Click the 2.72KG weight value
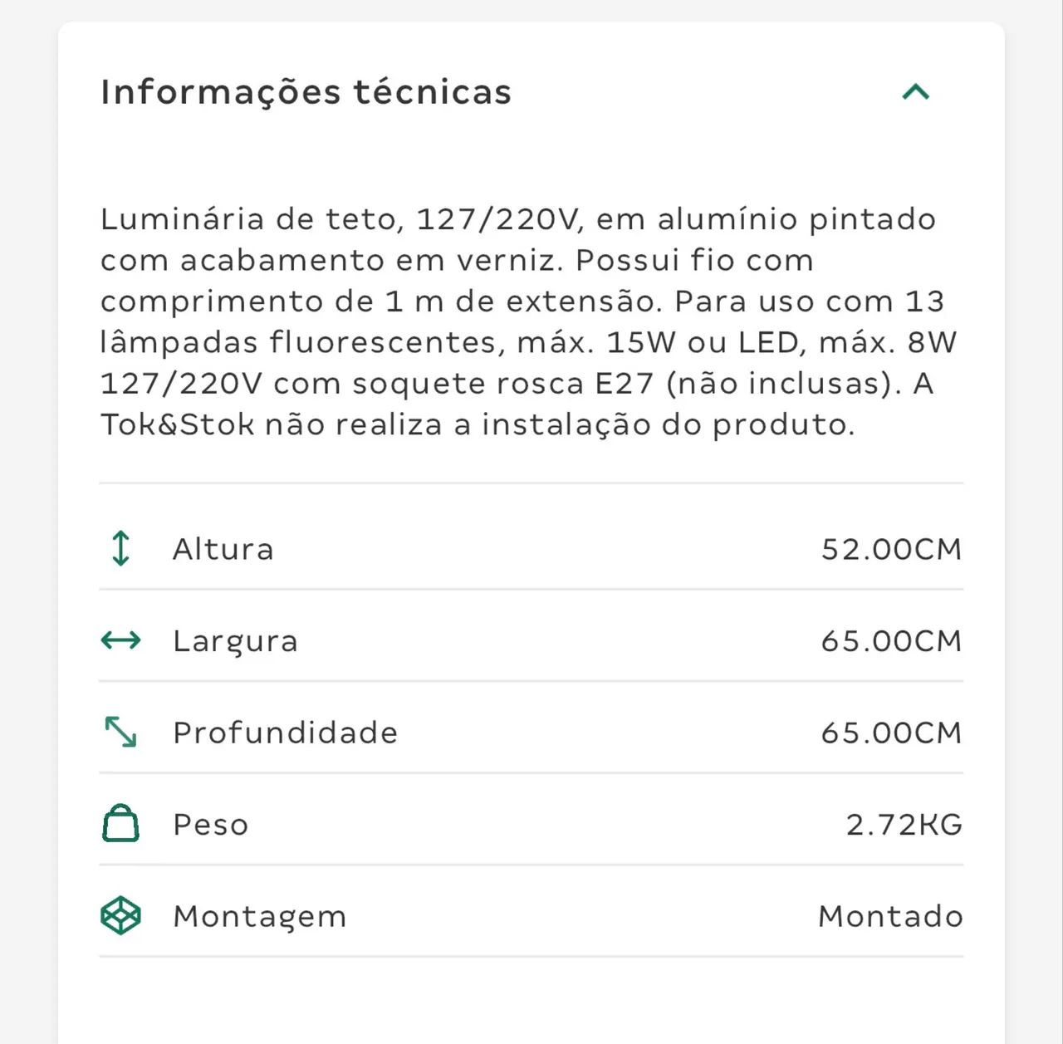This screenshot has width=1063, height=1044. 903,824
